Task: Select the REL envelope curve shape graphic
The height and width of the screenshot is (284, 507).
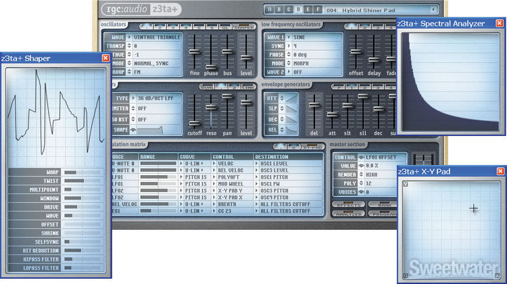Action: (x=291, y=130)
